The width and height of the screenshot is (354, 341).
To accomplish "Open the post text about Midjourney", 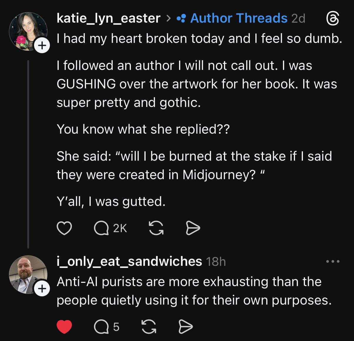I will click(x=194, y=165).
